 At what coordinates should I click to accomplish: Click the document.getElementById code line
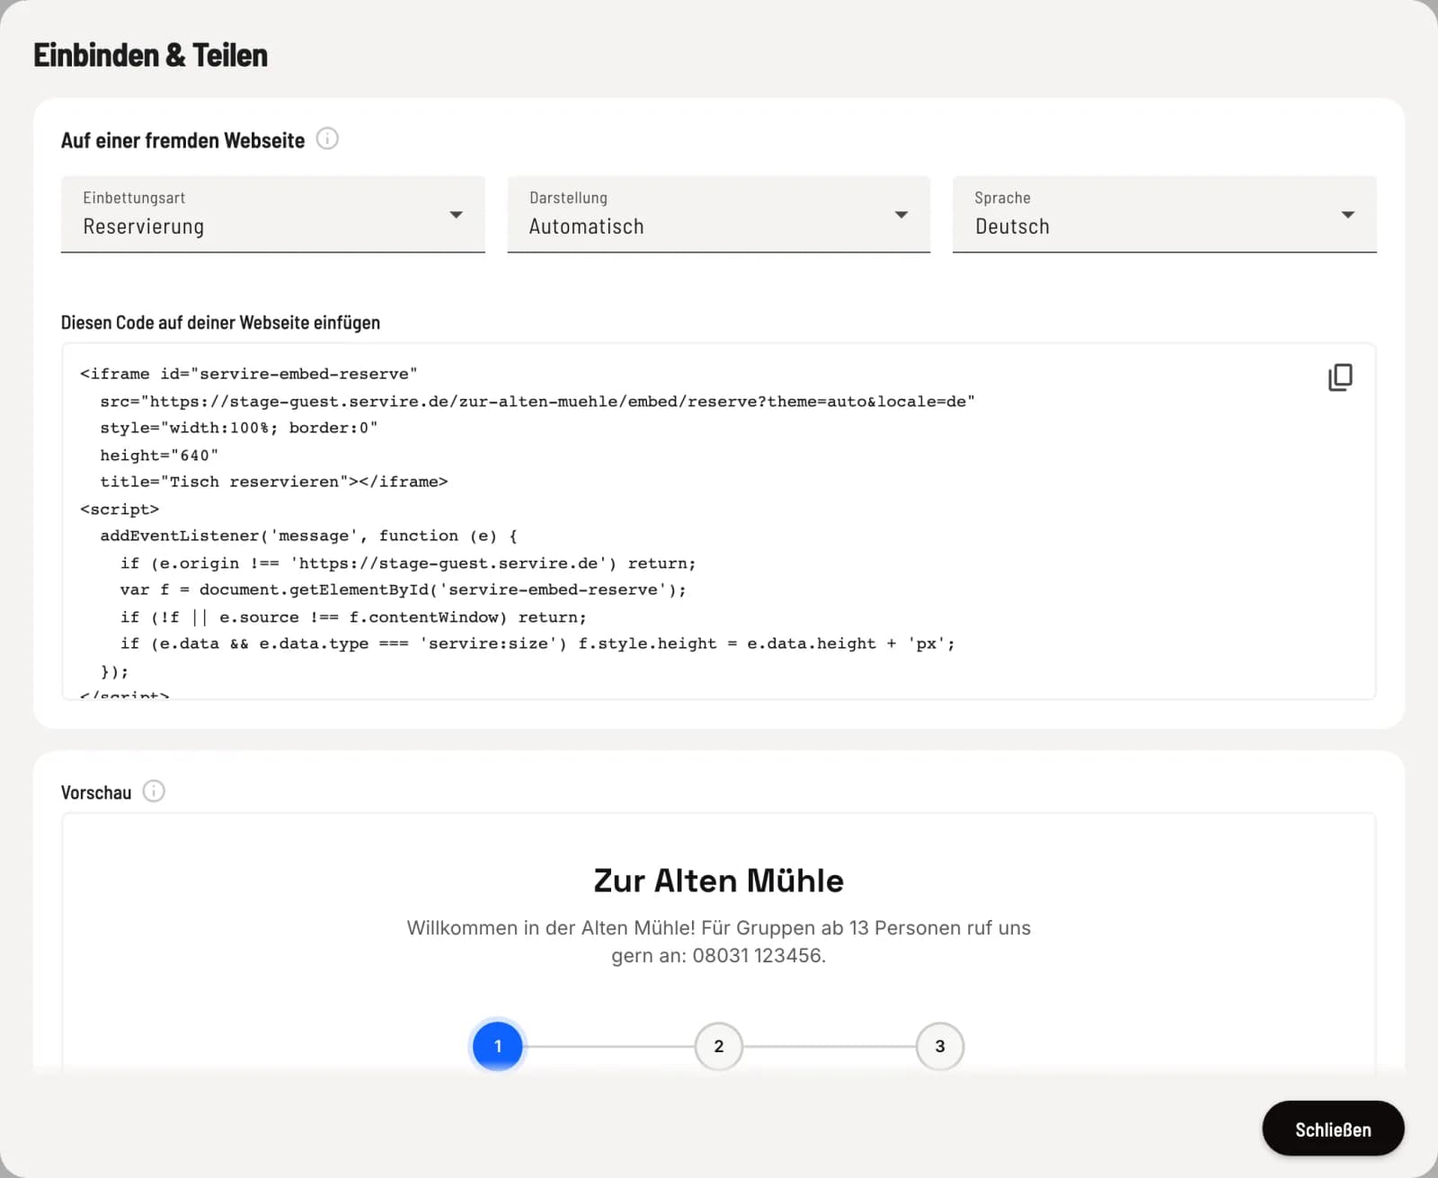(x=404, y=590)
